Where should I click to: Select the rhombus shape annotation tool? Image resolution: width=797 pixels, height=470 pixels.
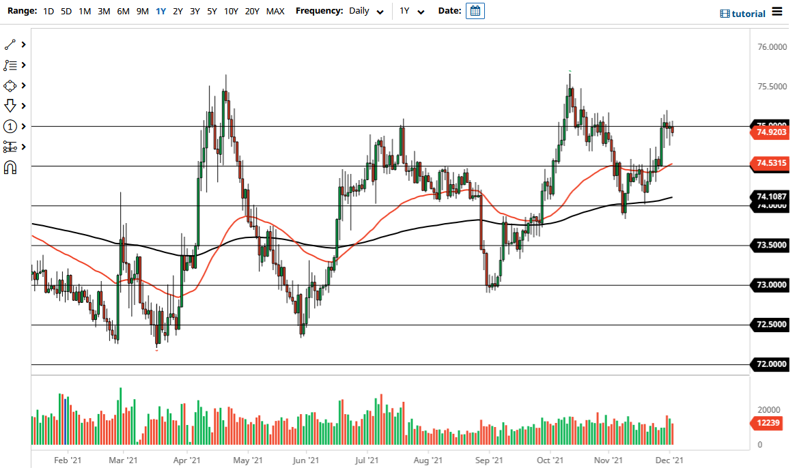tap(10, 85)
